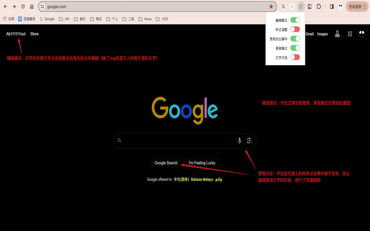
Task: Open the QR code extension icon
Action: point(283,7)
